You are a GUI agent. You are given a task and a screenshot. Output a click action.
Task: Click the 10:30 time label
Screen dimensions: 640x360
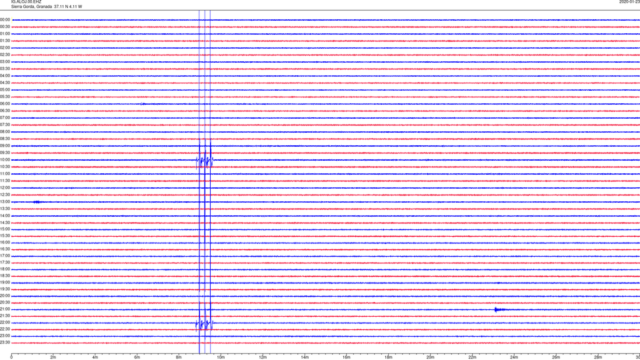click(5, 167)
